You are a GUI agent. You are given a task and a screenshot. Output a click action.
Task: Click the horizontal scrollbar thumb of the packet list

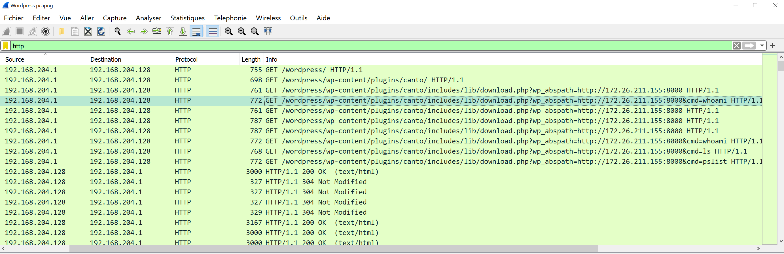(333, 249)
